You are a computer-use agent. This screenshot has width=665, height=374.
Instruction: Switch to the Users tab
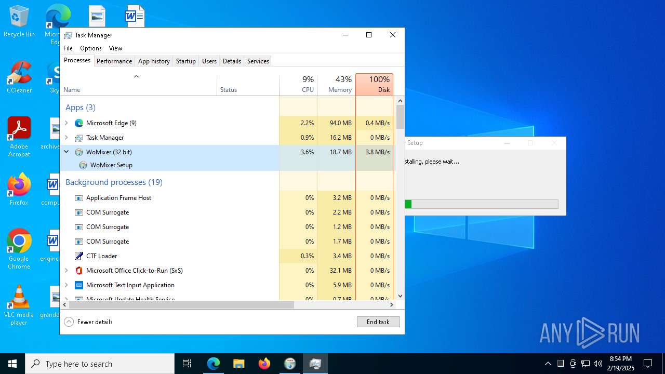(x=209, y=61)
